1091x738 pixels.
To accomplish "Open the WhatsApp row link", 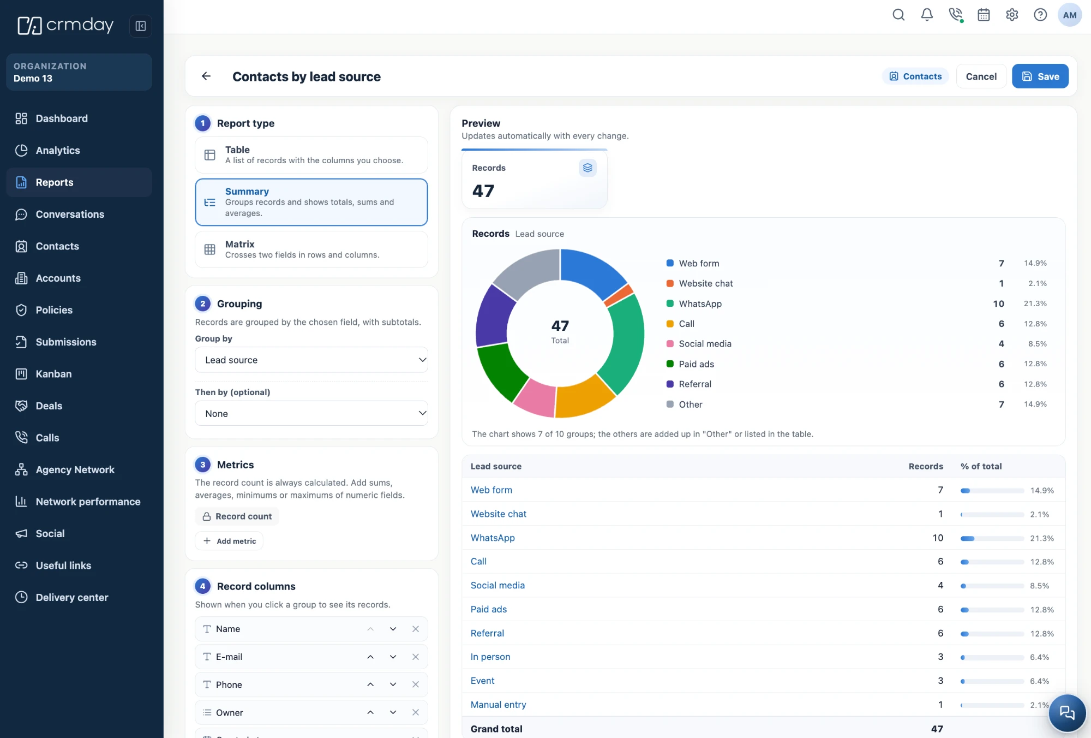I will pyautogui.click(x=493, y=538).
